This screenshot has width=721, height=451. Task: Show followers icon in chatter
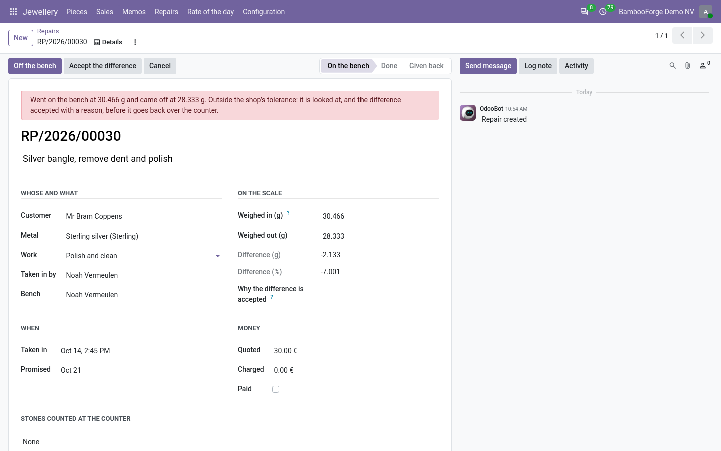point(704,65)
